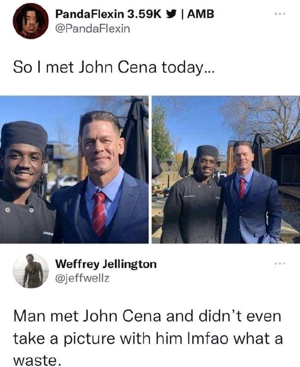
Task: Open the @jeffwellz handle link
Action: tap(82, 278)
